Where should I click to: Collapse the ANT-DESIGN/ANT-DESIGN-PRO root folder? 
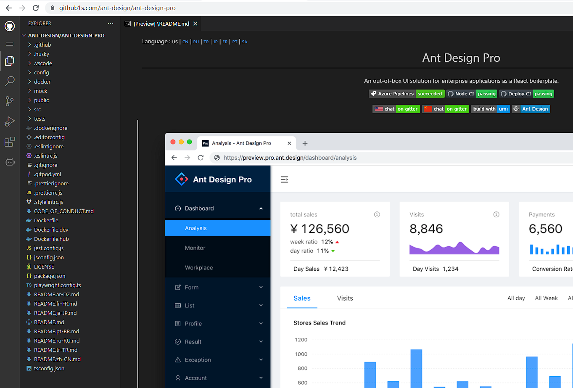[x=66, y=36]
